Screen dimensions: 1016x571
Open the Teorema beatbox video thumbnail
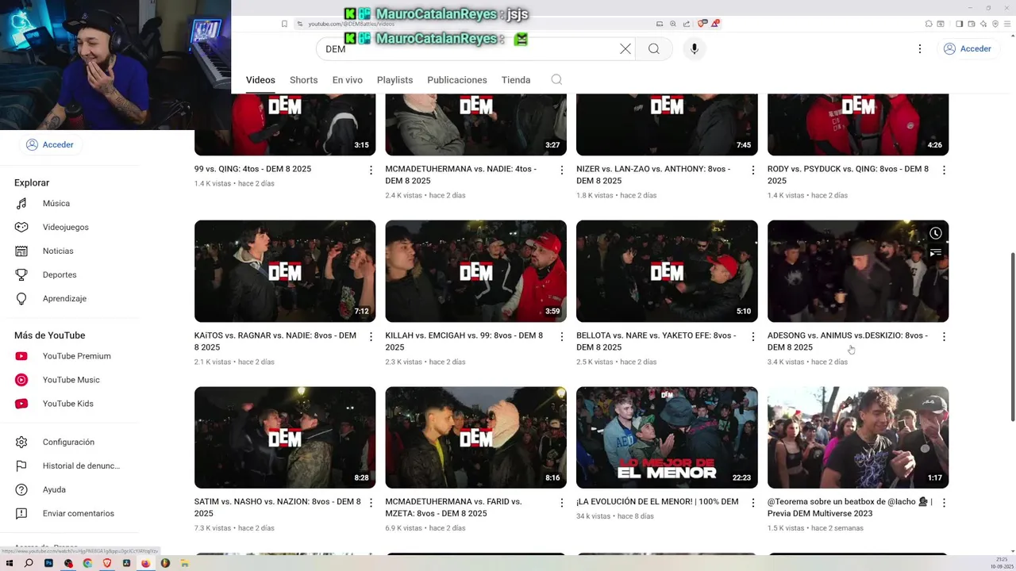point(858,438)
